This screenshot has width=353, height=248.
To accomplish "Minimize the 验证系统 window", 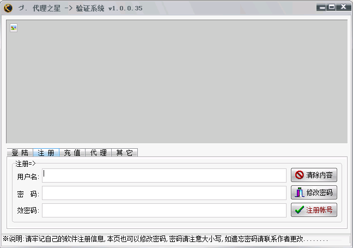I will click(x=322, y=7).
